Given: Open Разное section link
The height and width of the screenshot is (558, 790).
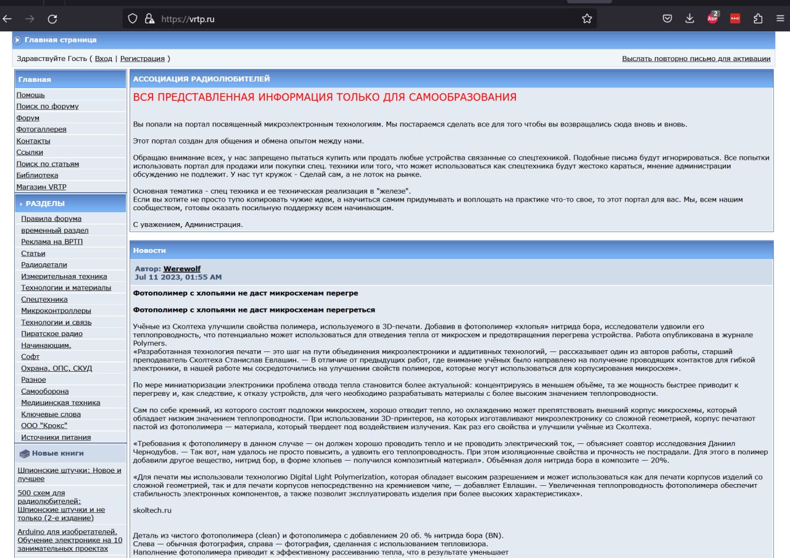Looking at the screenshot, I should pyautogui.click(x=33, y=380).
